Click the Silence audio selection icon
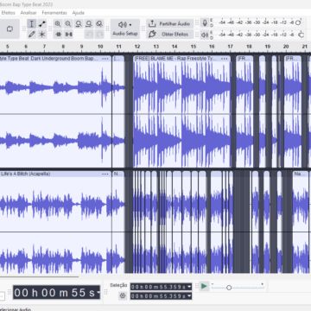Viewport: 311px width, 311px height. [x=68, y=35]
